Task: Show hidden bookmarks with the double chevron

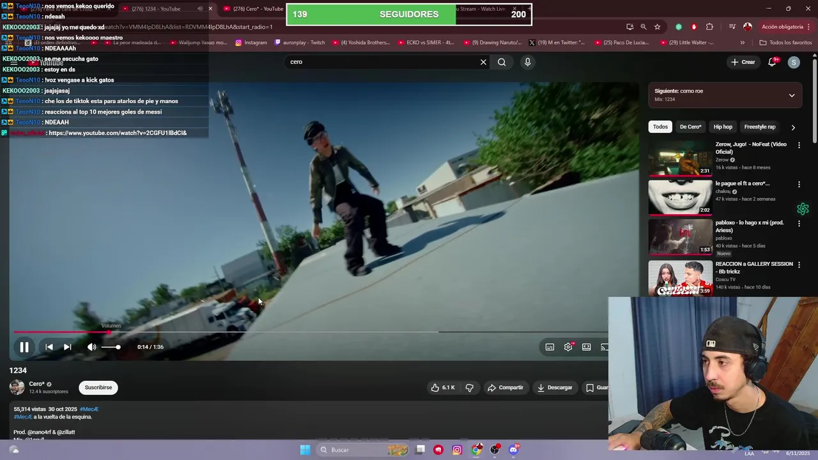Action: [742, 43]
